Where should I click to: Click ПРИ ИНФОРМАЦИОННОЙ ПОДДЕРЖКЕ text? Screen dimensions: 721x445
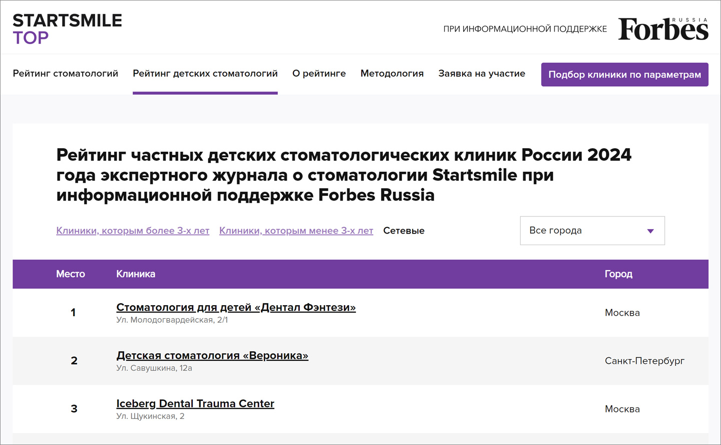[525, 29]
